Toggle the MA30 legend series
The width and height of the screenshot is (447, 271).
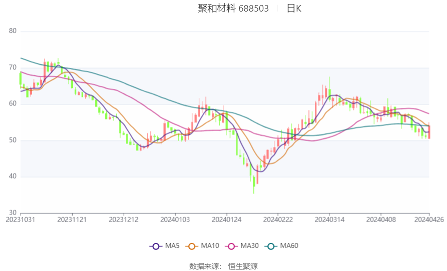[x=242, y=246]
